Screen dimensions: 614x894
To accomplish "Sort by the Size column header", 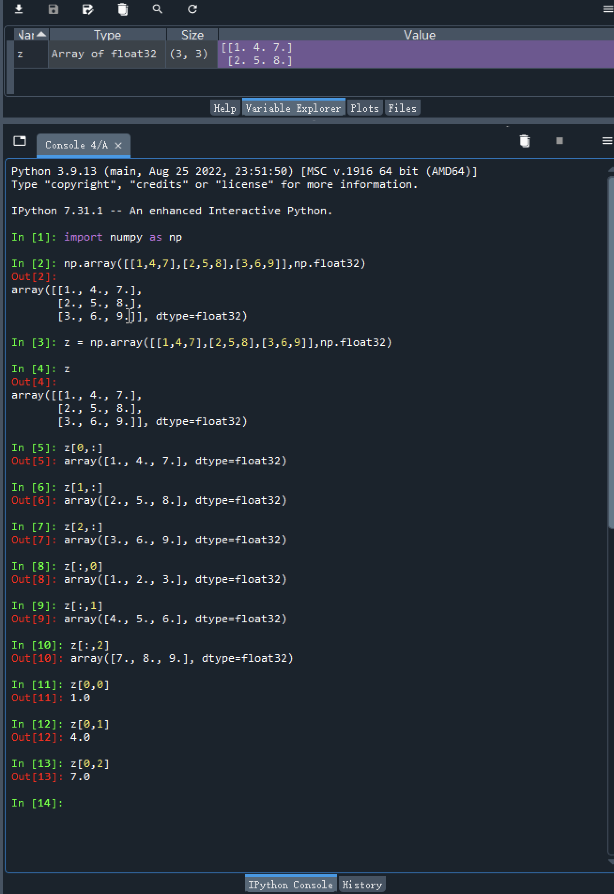I will click(x=192, y=35).
